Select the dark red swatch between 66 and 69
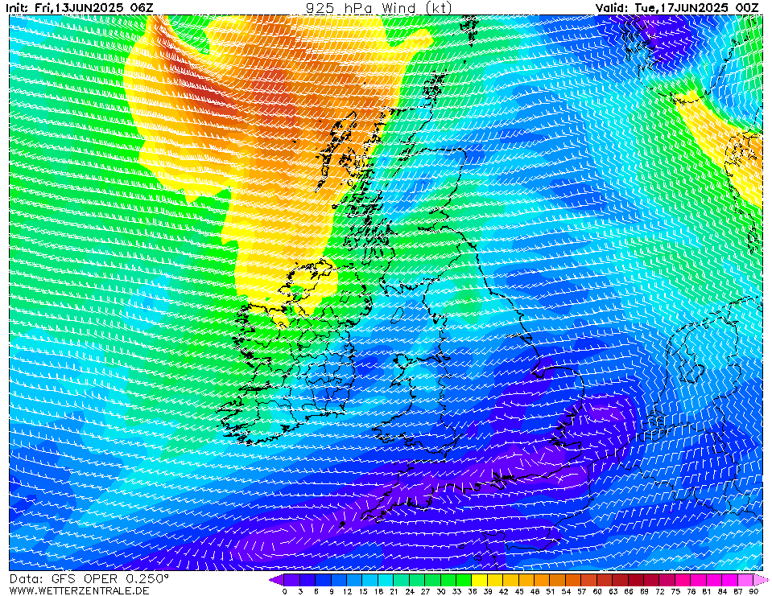The width and height of the screenshot is (772, 596). 636,580
